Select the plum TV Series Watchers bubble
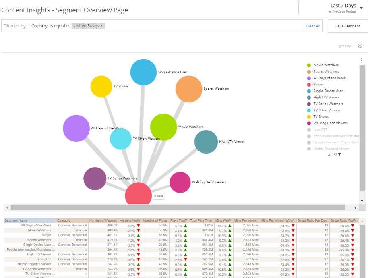Screen dimensions: 368x278 [95, 178]
